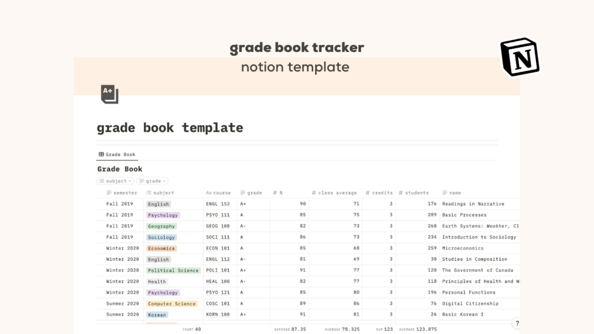Open the PSYO 111 course entry

tap(218, 215)
